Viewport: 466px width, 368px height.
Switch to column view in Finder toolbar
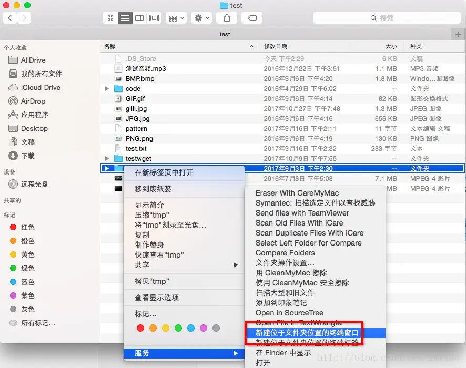(139, 17)
